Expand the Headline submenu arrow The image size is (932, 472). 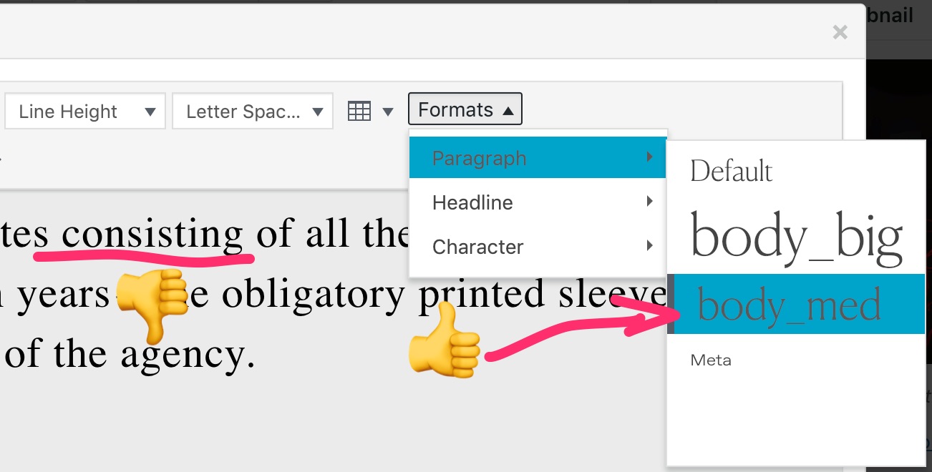pos(649,202)
